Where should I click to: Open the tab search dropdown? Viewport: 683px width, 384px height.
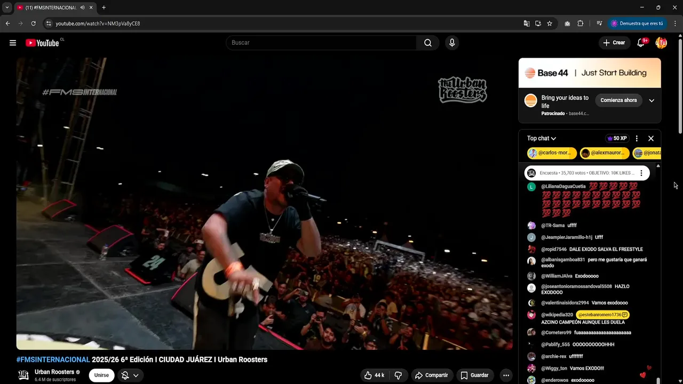coord(7,7)
